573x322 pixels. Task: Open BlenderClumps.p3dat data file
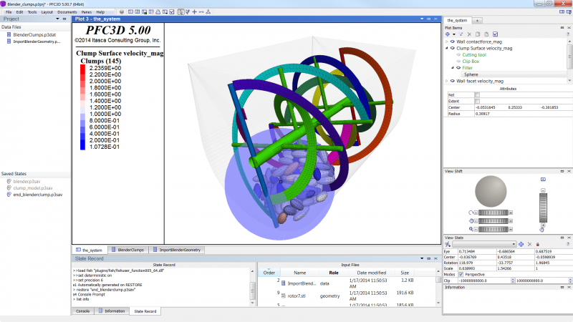pos(34,35)
